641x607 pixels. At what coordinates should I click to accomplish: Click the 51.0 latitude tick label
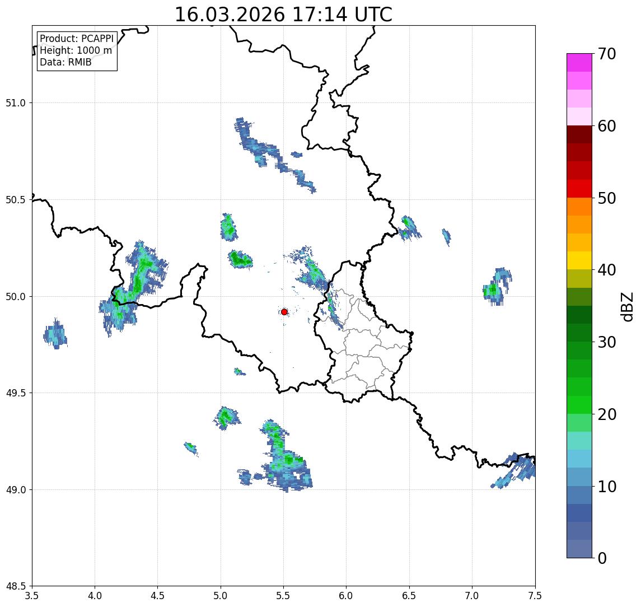[16, 103]
